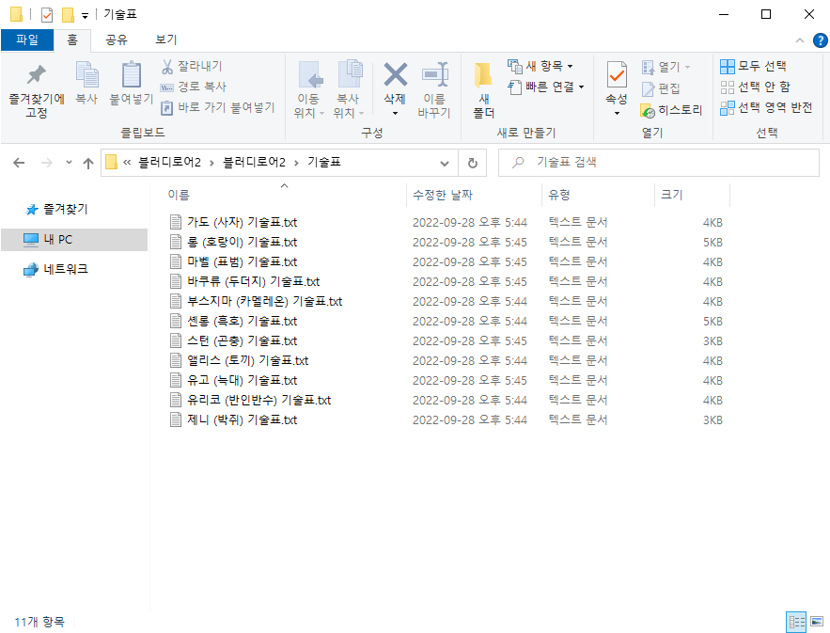This screenshot has width=830, height=633.
Task: Go up one folder level
Action: pyautogui.click(x=88, y=163)
